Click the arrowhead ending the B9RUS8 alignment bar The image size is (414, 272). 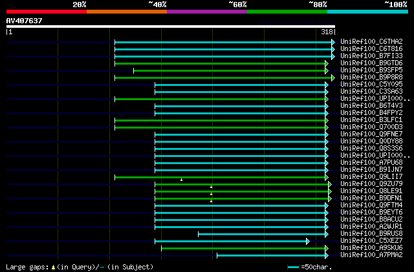coord(327,234)
